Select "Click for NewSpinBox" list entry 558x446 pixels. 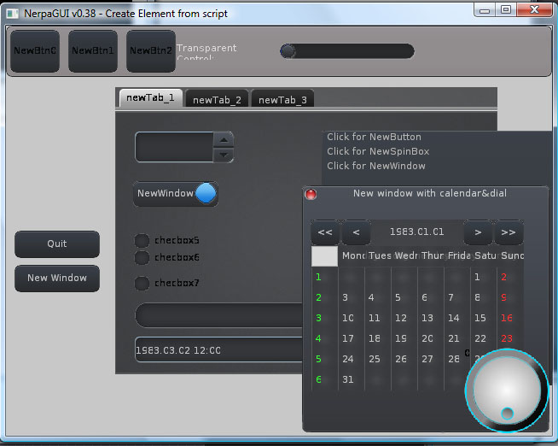(x=376, y=151)
